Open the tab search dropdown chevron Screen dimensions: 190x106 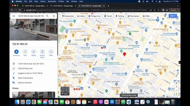pos(178,6)
